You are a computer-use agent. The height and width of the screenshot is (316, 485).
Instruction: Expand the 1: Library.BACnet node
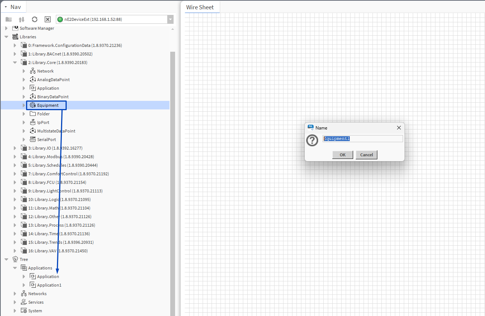[15, 54]
